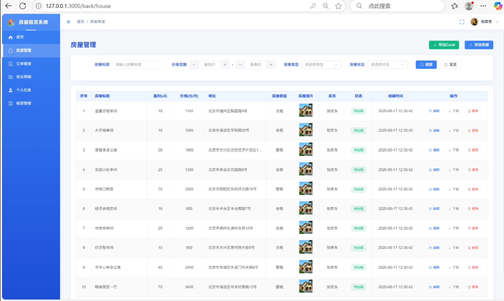Screen dimensions: 504x301
Task: Decrease 最高价 with its minus button
Action: click(240, 64)
